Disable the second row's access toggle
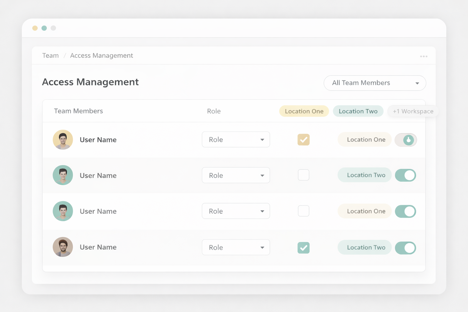Viewport: 468px width, 312px height. click(406, 175)
